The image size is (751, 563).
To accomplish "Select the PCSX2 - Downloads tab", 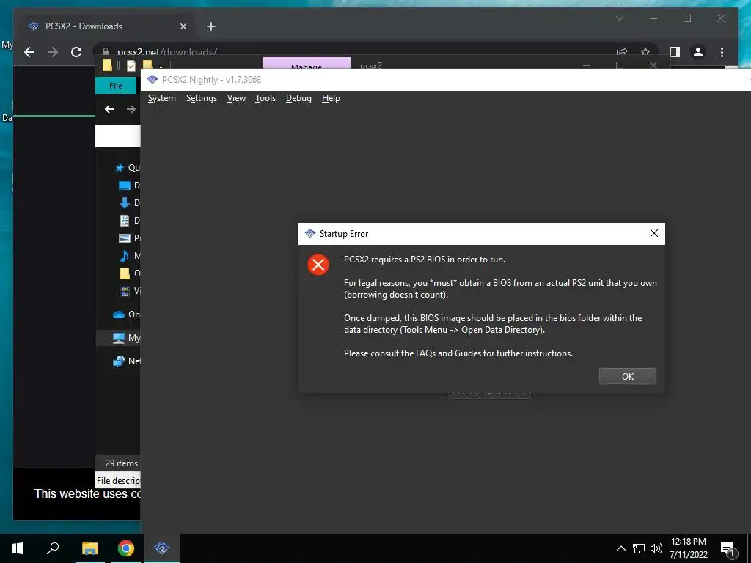I will (106, 26).
